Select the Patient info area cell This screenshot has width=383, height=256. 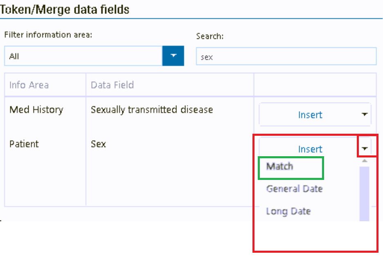24,144
